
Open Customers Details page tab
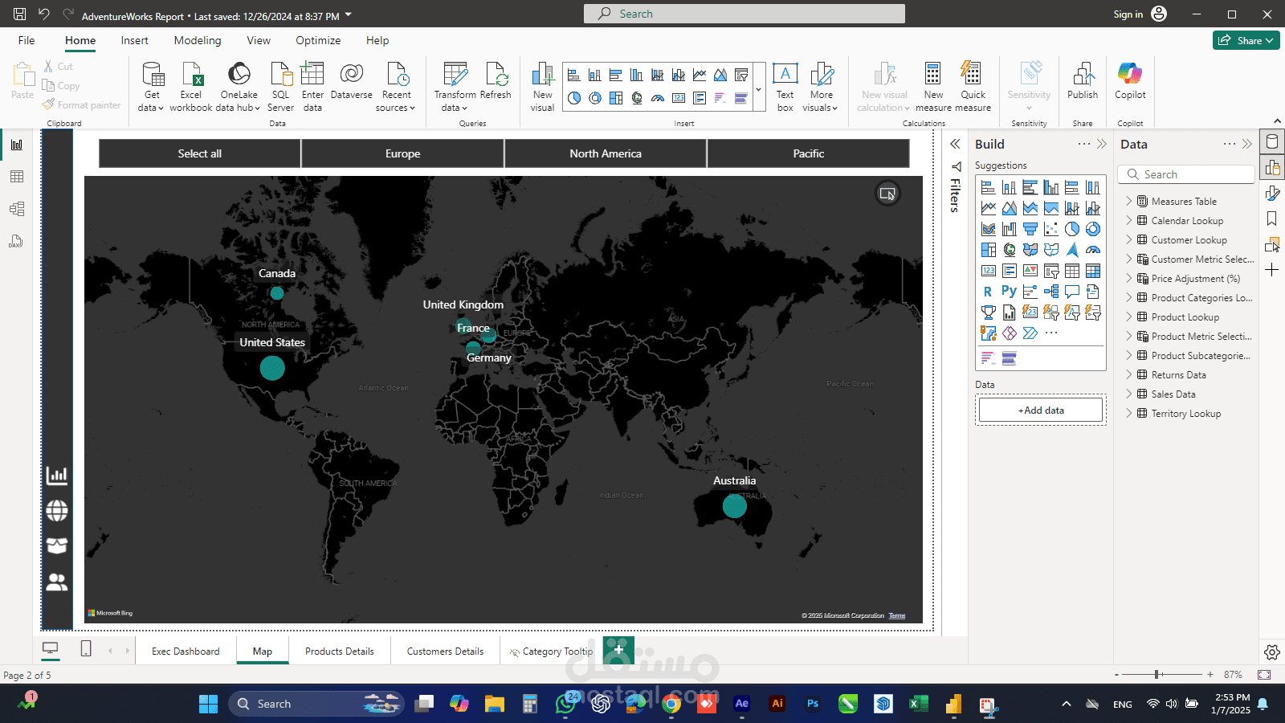click(445, 651)
